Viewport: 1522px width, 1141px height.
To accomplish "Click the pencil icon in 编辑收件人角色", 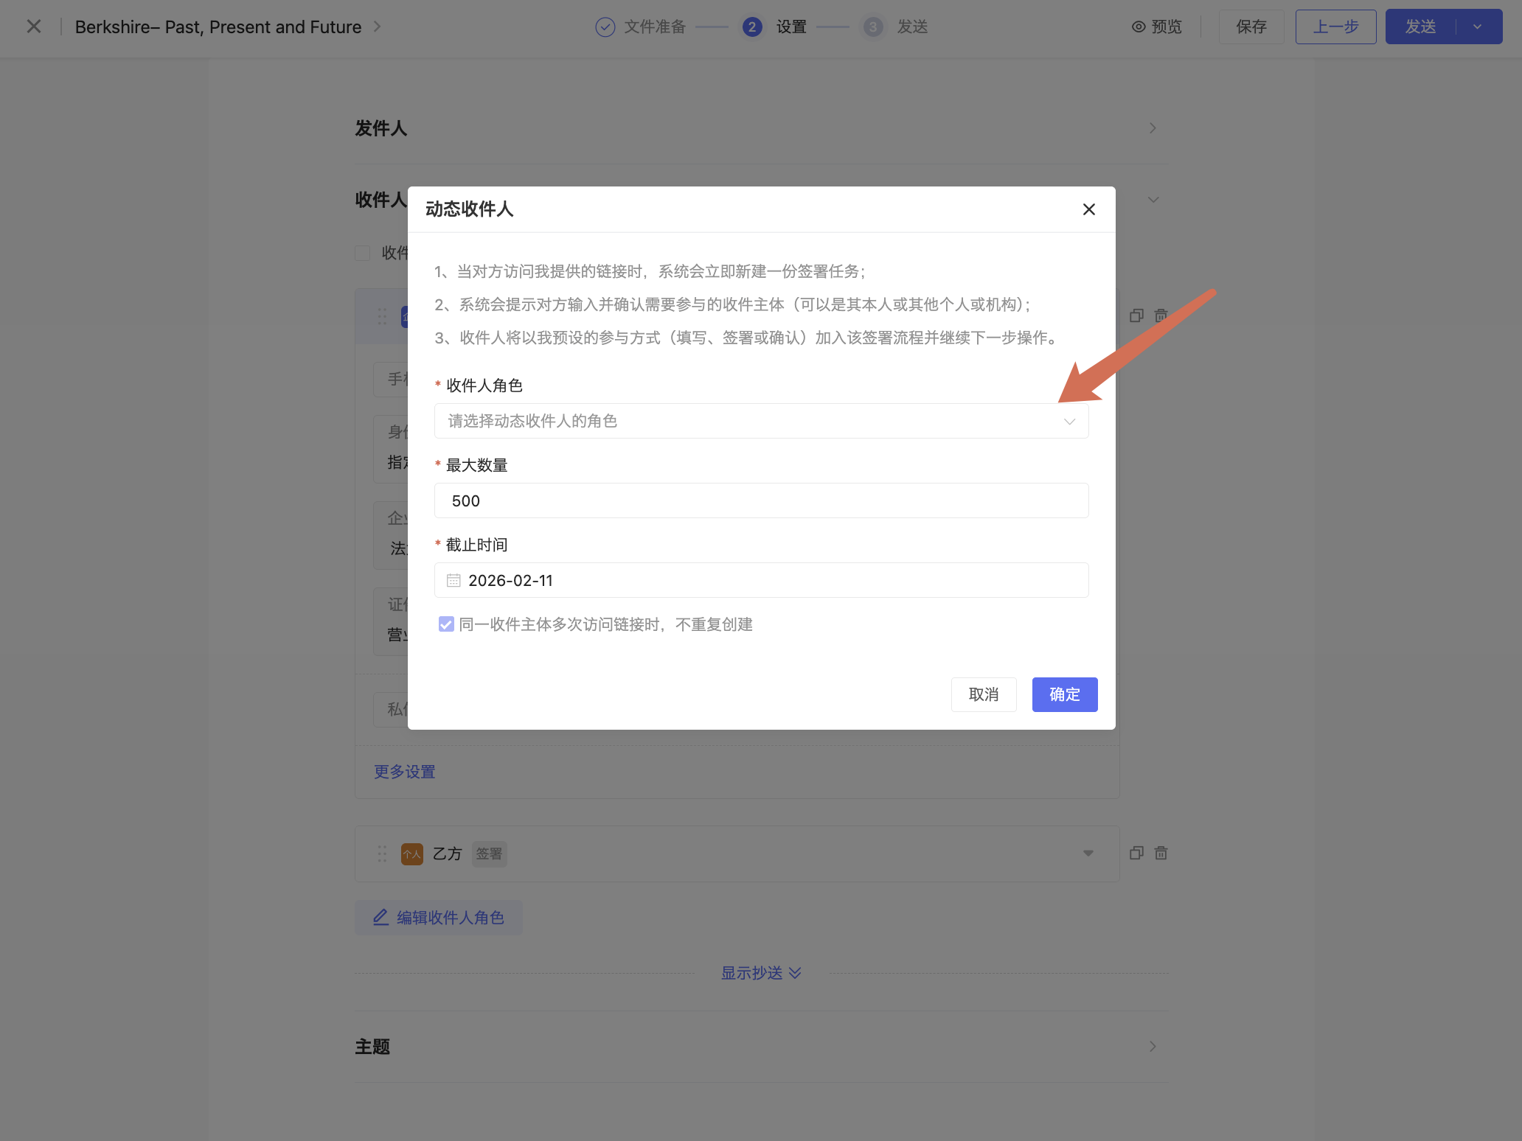I will click(380, 917).
